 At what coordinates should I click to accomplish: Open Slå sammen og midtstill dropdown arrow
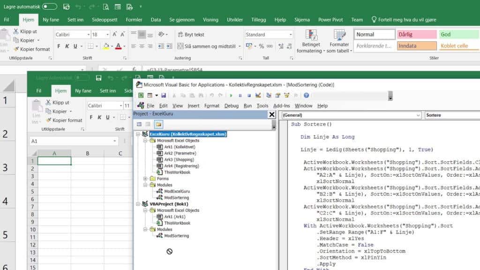(240, 46)
